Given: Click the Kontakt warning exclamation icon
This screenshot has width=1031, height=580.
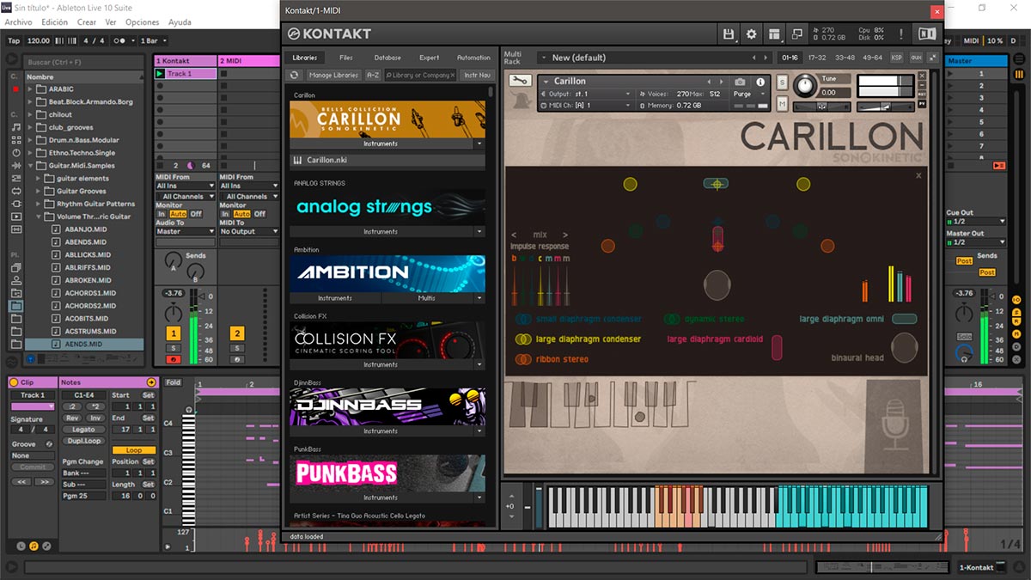Looking at the screenshot, I should coord(900,34).
